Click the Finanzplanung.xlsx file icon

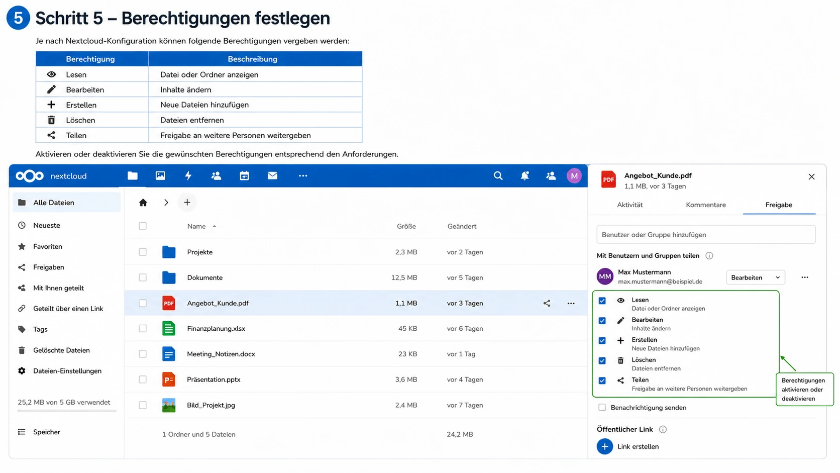click(169, 328)
